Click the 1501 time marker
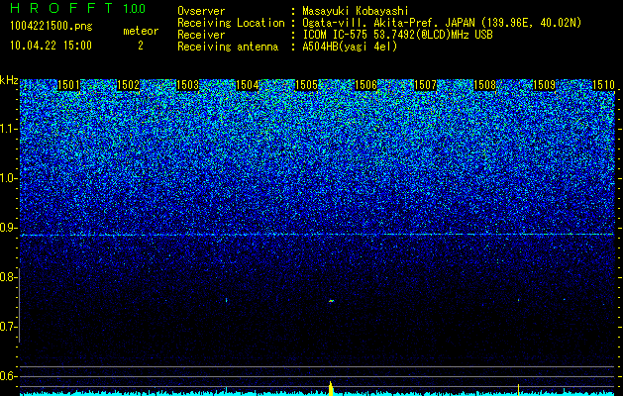This screenshot has height=396, width=623. [68, 85]
